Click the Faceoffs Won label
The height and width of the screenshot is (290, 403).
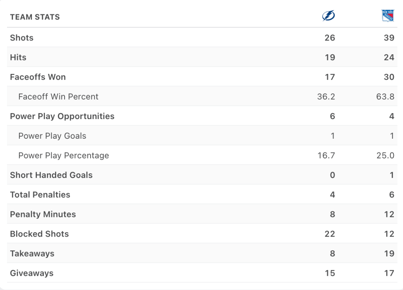[38, 77]
